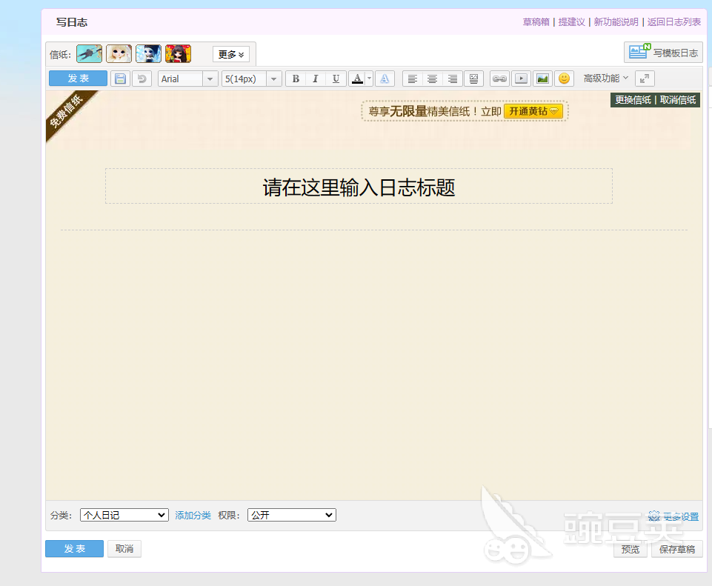Expand 更多 to see more stationery options
Viewport: 712px width, 586px height.
point(230,53)
